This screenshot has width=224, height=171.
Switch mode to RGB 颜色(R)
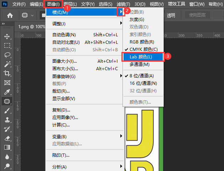point(143,42)
